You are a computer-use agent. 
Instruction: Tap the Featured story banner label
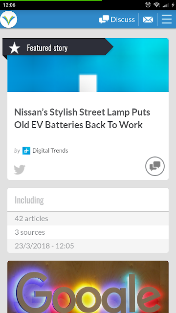click(47, 48)
